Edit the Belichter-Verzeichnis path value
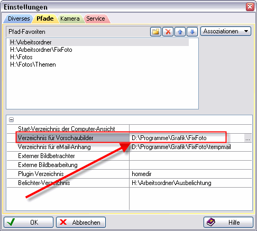The height and width of the screenshot is (231, 257). point(190,183)
